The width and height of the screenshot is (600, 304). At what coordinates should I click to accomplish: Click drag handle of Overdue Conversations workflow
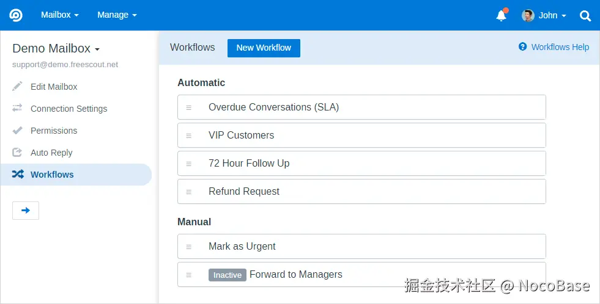189,107
